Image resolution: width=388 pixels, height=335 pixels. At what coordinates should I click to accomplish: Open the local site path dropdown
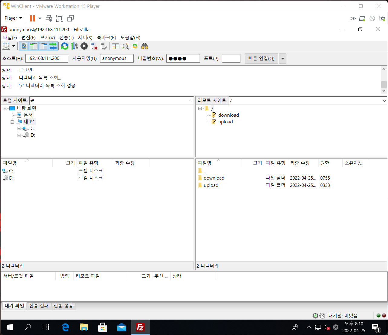pos(191,101)
